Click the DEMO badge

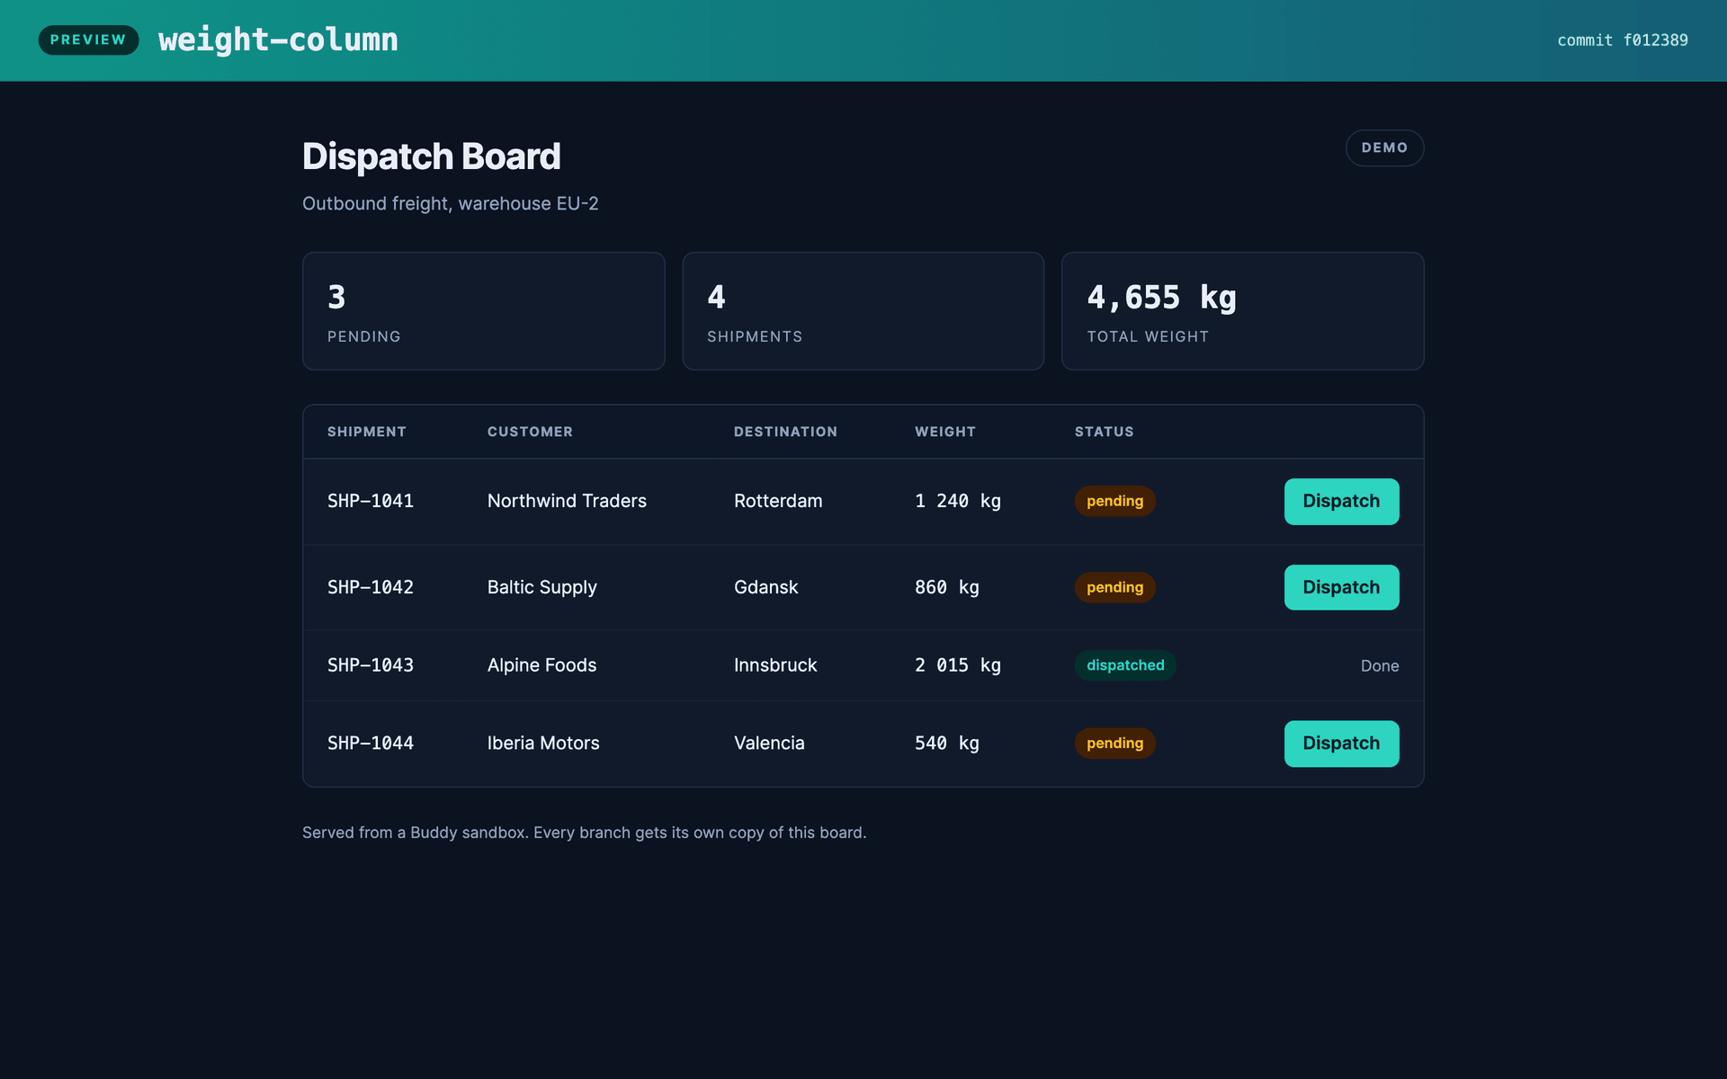[1384, 147]
